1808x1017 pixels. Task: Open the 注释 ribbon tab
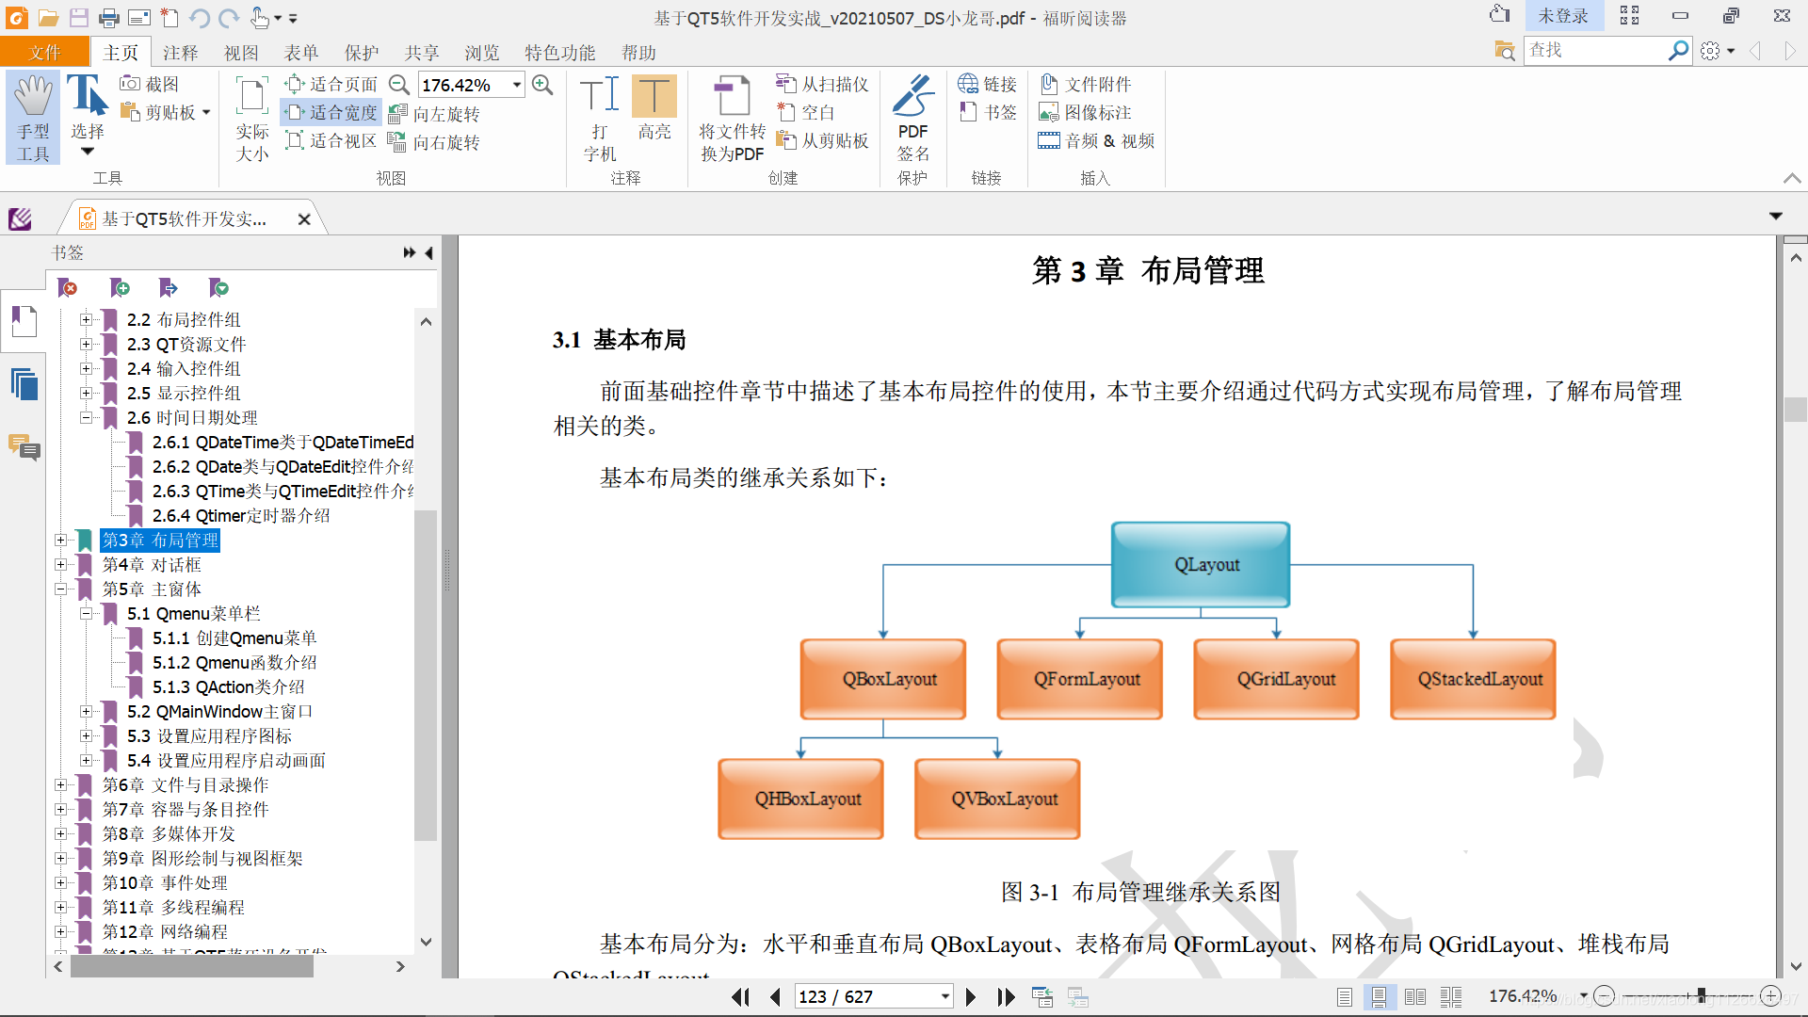coord(180,53)
